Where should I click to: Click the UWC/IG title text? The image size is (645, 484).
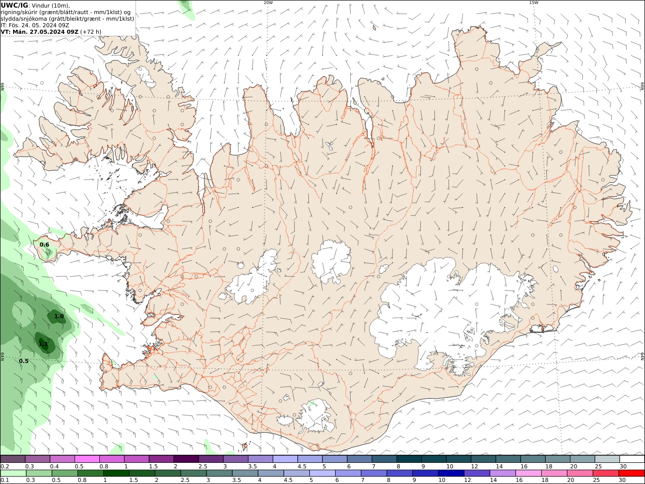pos(14,5)
